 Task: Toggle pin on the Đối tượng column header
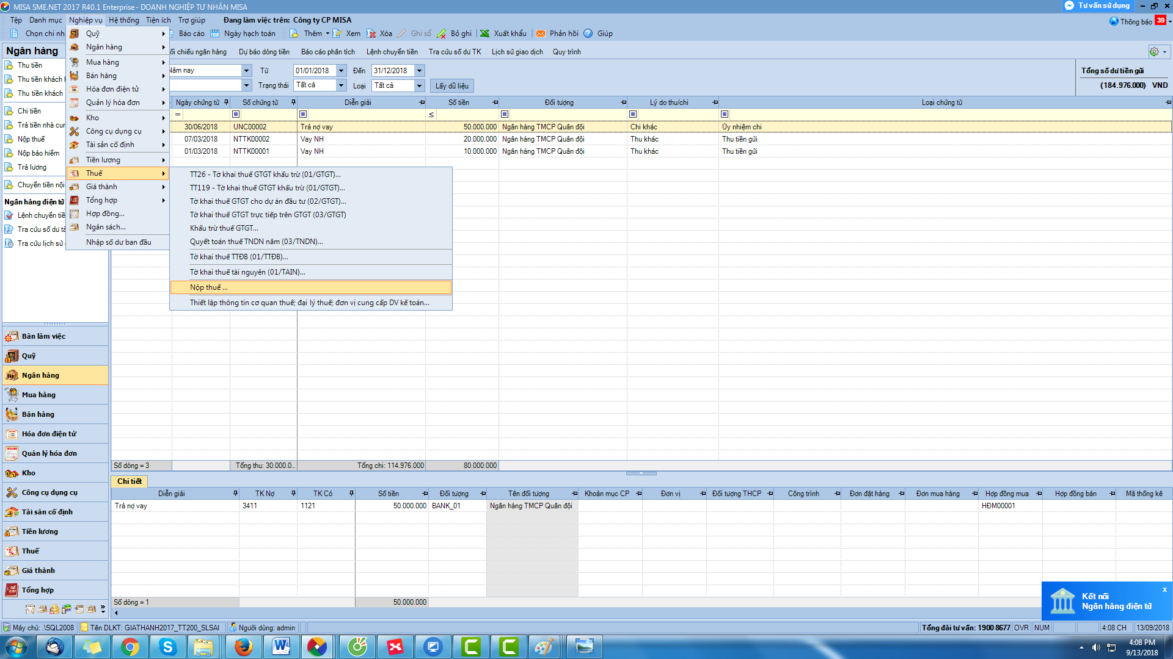(x=623, y=103)
